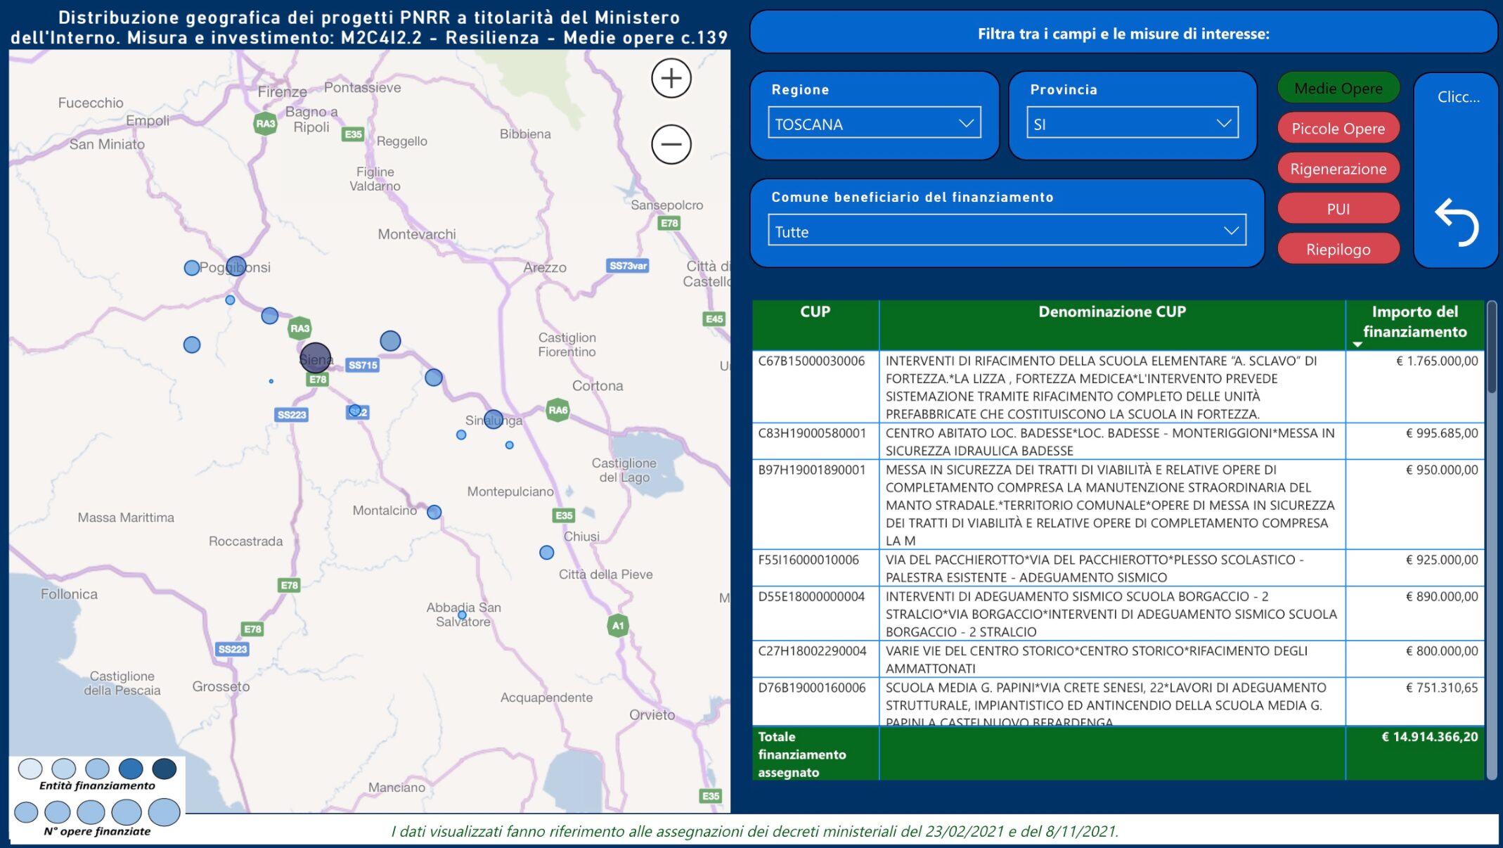This screenshot has width=1503, height=848.
Task: Click the darkest Entità finanziamento legend swatch
Action: coord(165,769)
